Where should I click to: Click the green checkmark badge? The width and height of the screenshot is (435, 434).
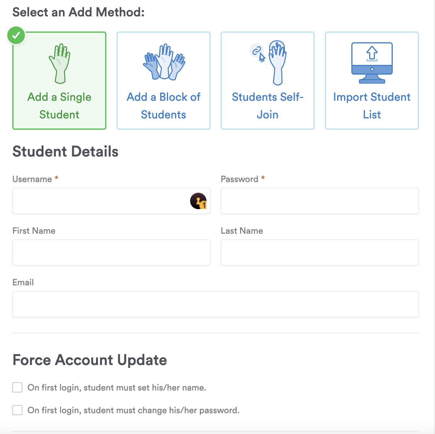coord(16,36)
